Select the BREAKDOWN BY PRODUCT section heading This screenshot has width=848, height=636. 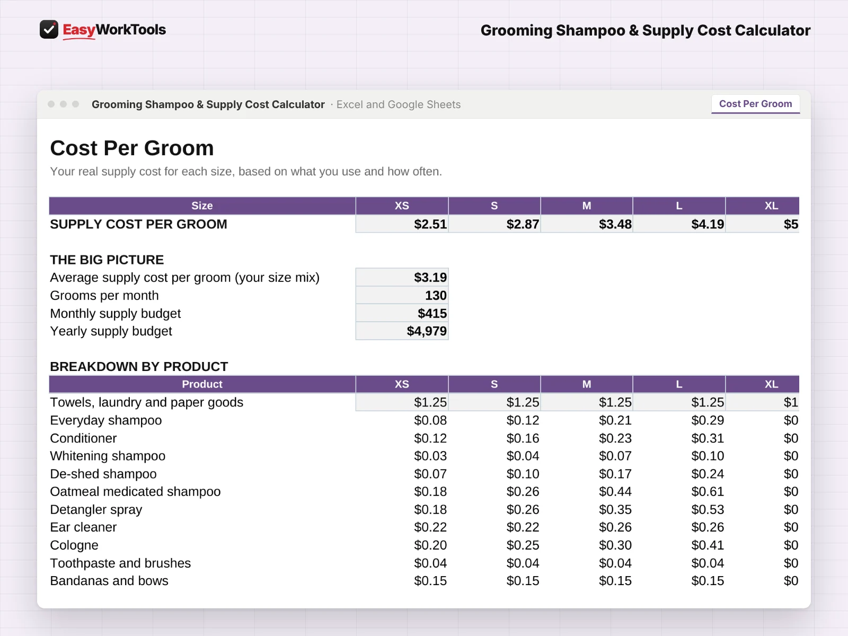[139, 367]
